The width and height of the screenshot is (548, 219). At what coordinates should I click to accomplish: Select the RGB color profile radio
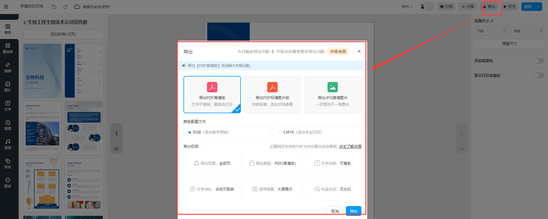(190, 132)
